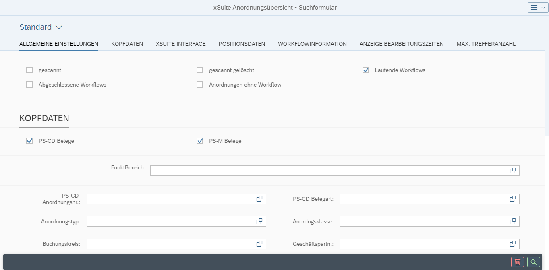Expand the dropdown arrow beside the hamburger menu
Image resolution: width=549 pixels, height=270 pixels.
pyautogui.click(x=543, y=7)
